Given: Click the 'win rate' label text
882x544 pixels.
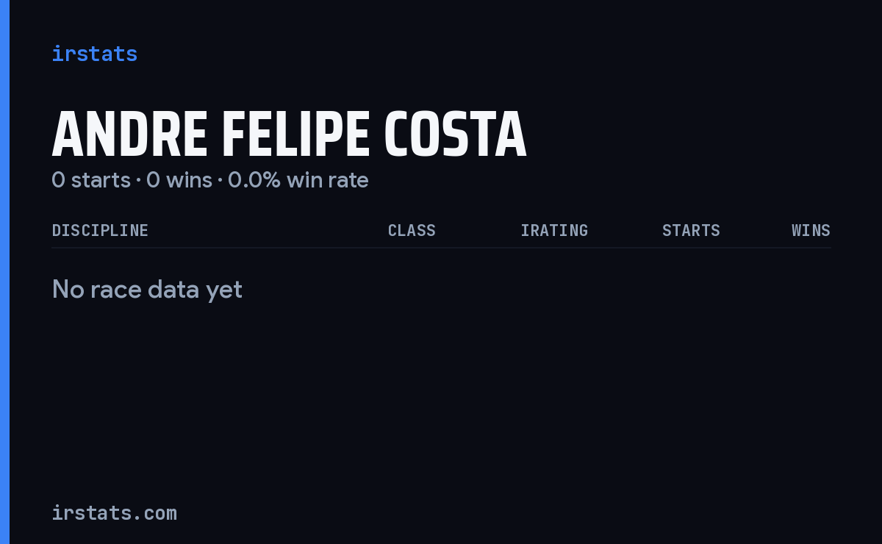Looking at the screenshot, I should pos(328,179).
